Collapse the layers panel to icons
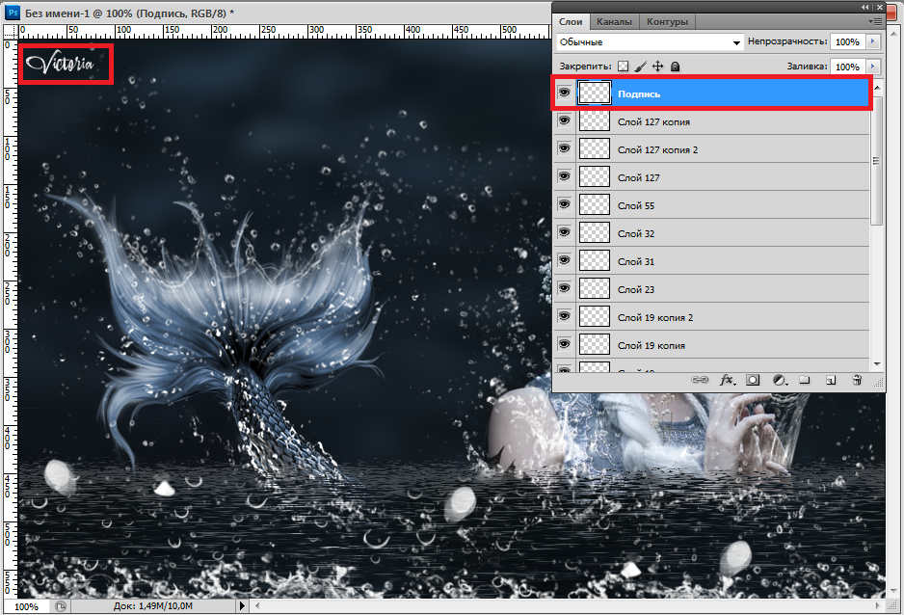 (x=864, y=8)
